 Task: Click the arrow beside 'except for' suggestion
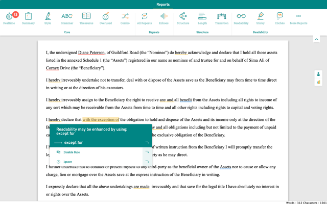coord(147,143)
